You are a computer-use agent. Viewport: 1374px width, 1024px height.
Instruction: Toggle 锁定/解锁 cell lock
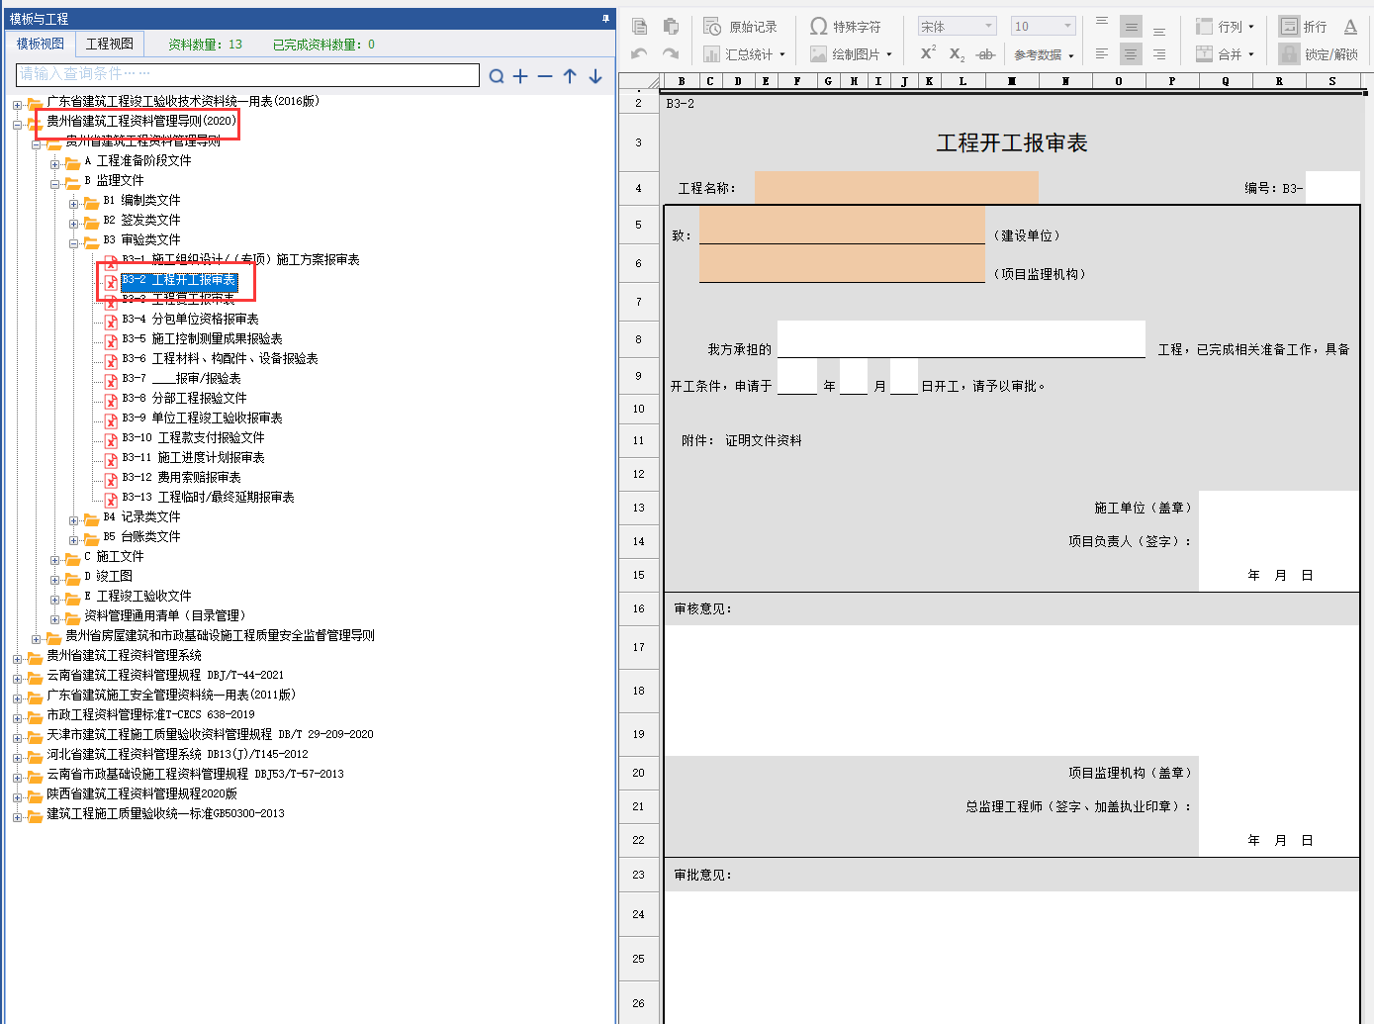click(1319, 53)
